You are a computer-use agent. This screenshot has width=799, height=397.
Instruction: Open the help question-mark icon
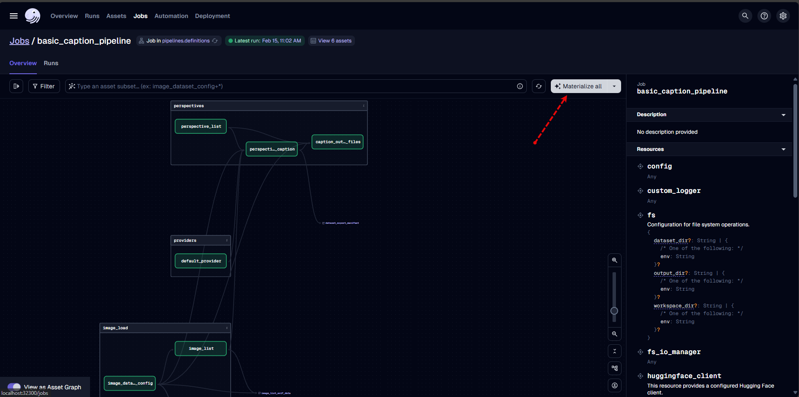[x=764, y=16]
